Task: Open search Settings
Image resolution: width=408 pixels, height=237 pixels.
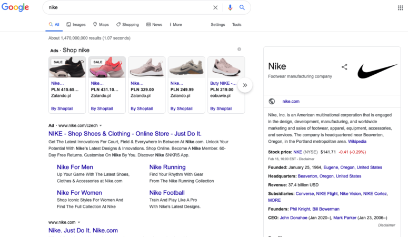Action: 218,24
